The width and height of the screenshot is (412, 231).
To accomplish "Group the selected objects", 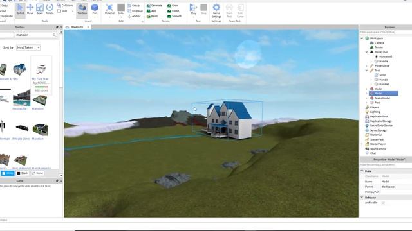I will [x=134, y=6].
